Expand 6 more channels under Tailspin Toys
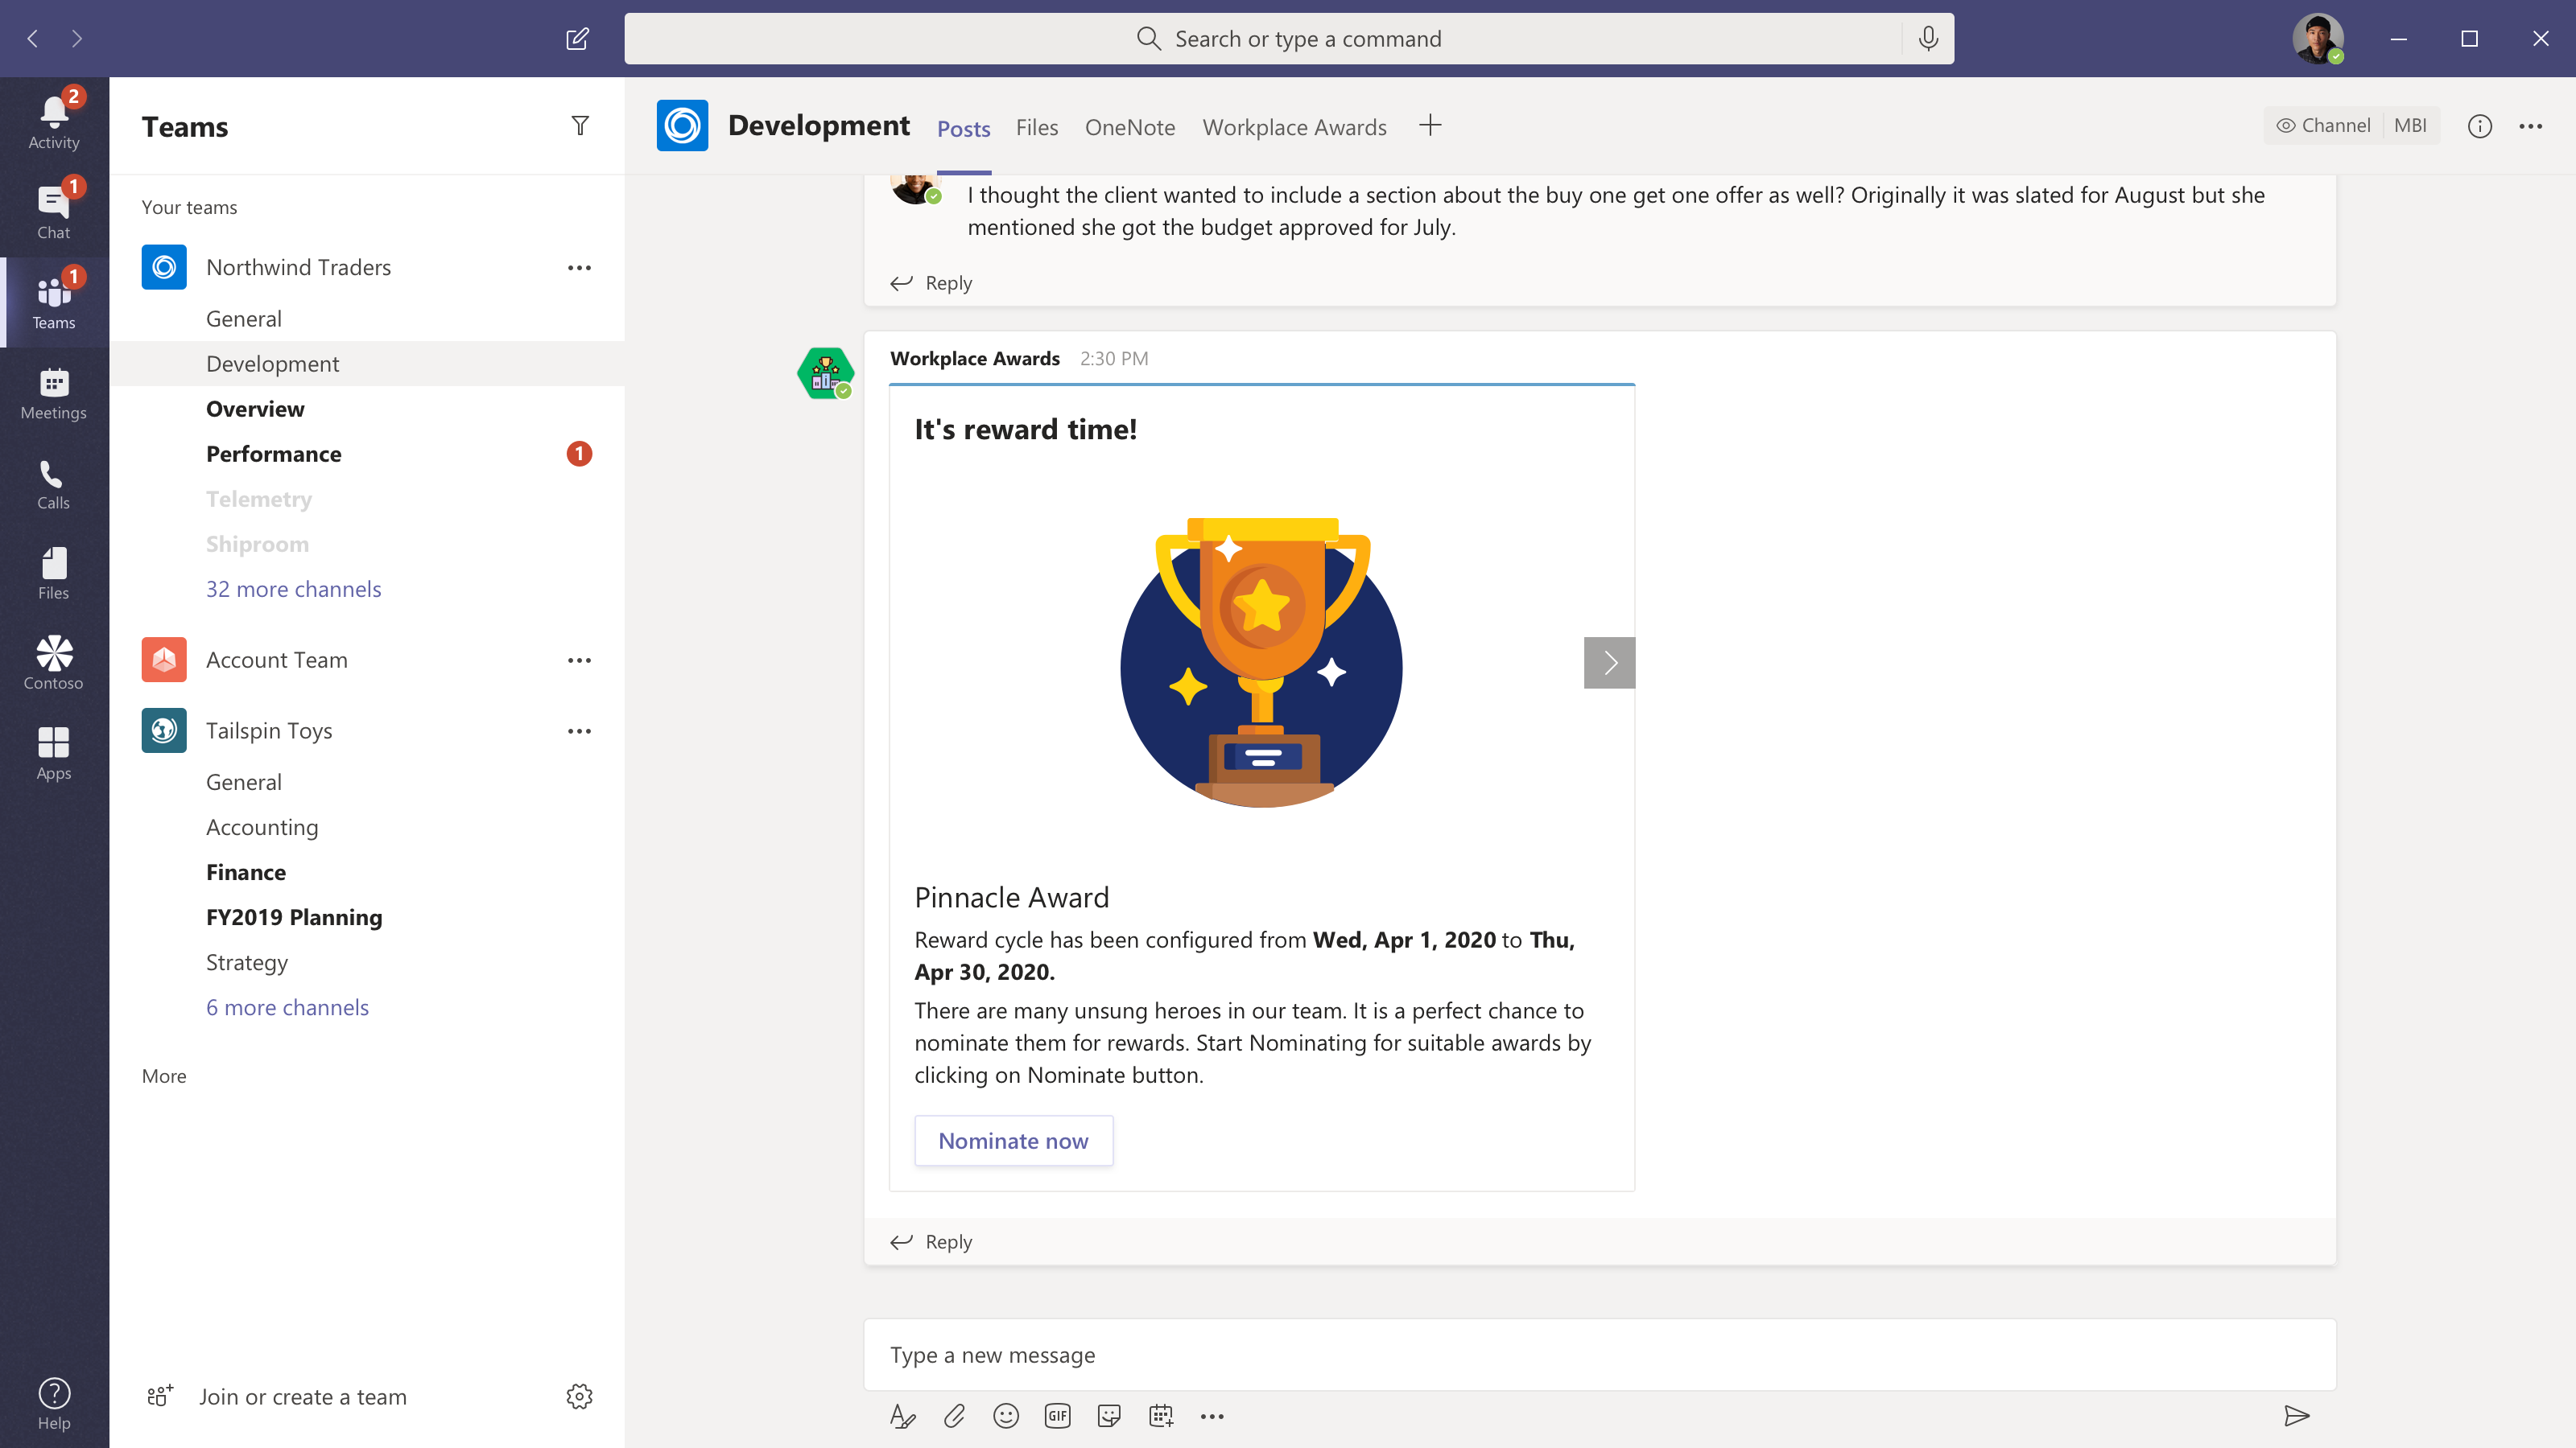The width and height of the screenshot is (2576, 1448). (287, 1007)
